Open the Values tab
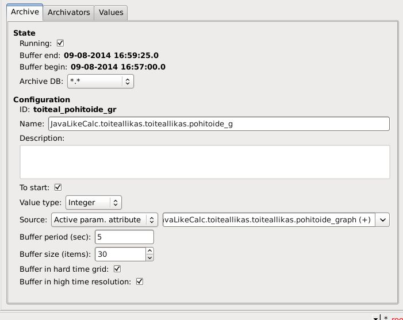403x320 pixels. point(110,12)
